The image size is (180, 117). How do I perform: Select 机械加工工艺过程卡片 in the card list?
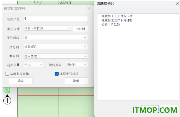pos(117,16)
